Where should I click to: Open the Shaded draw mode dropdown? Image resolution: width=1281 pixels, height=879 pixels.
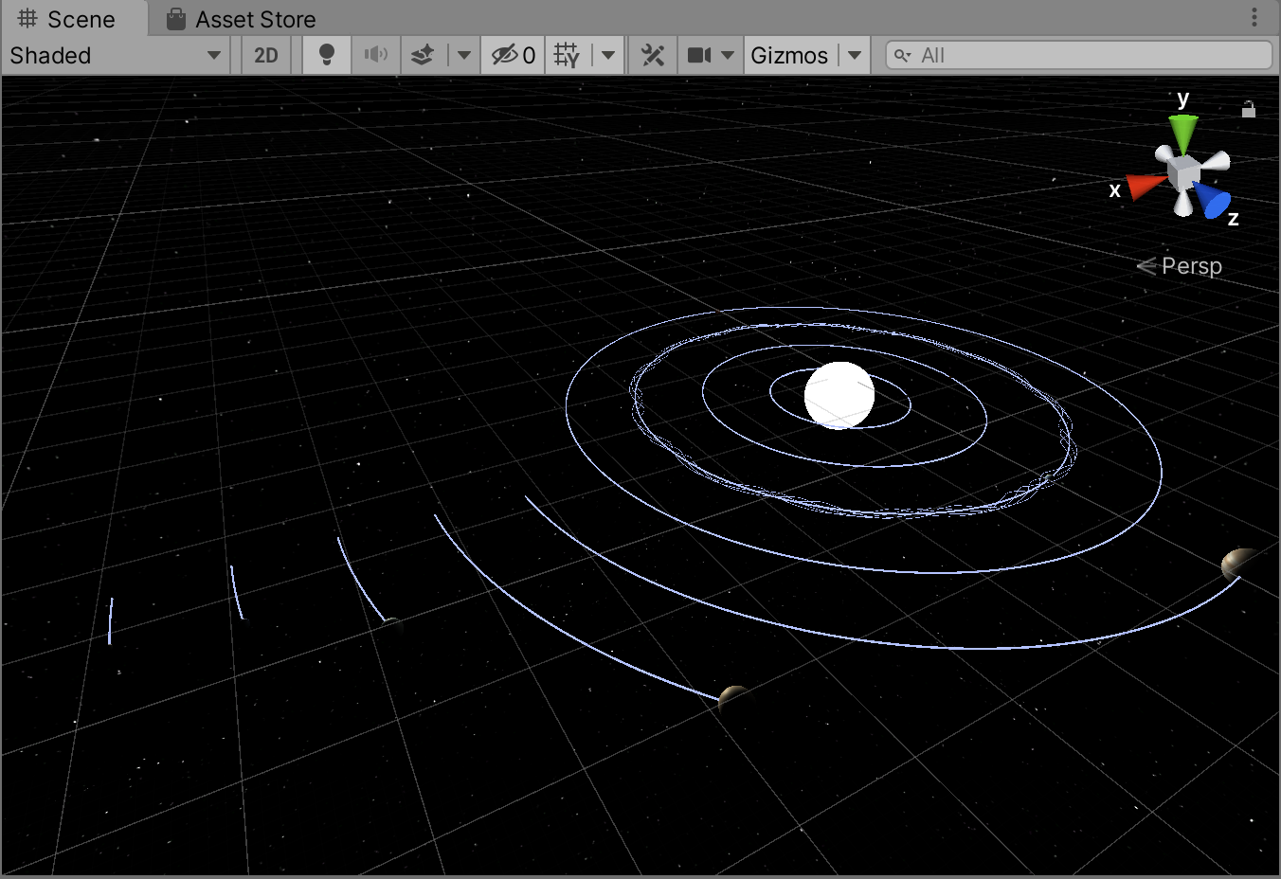click(x=115, y=55)
